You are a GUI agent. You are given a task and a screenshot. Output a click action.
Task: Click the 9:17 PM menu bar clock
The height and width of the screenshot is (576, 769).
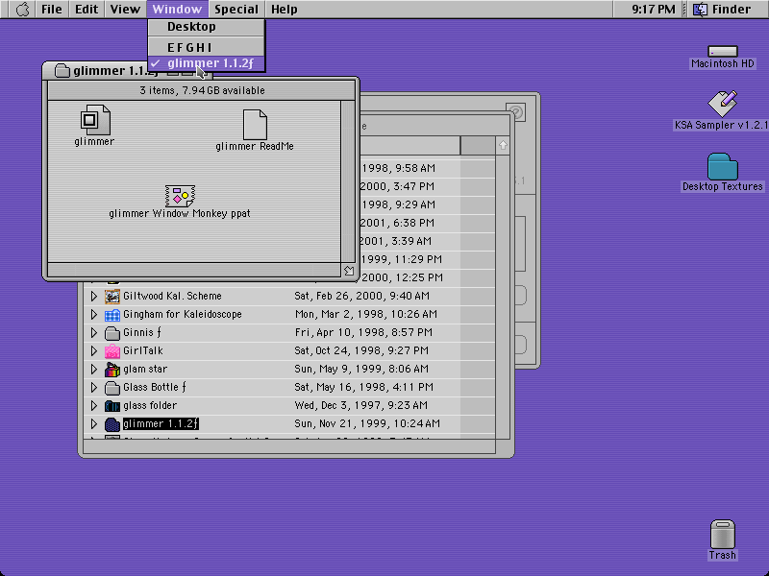tap(654, 10)
